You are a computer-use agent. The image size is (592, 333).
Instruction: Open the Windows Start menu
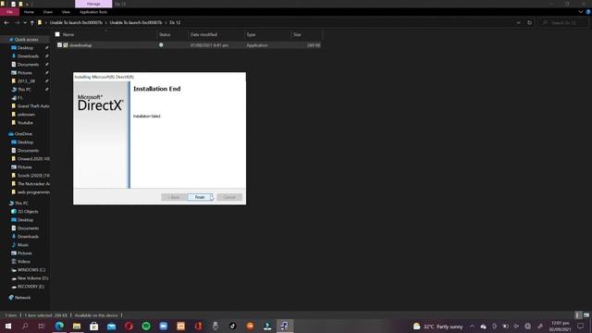point(8,326)
